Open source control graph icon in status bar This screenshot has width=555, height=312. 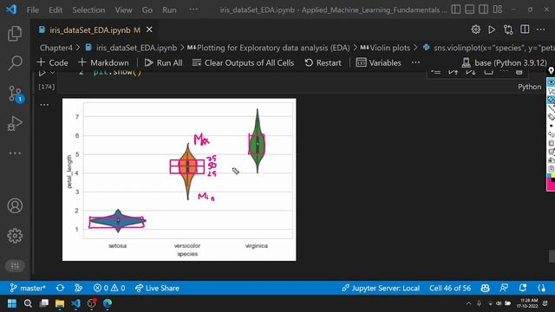[x=79, y=288]
